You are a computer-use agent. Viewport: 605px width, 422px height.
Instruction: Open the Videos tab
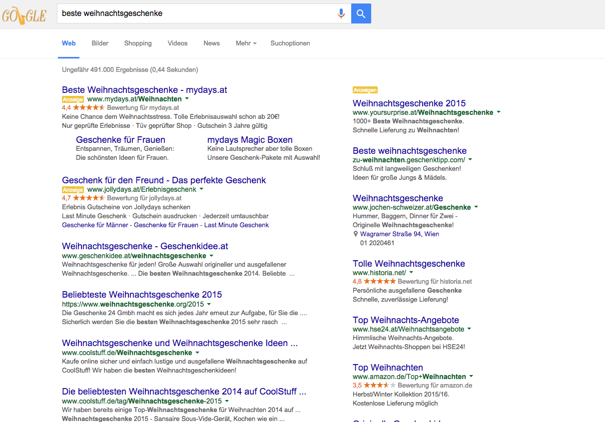tap(177, 43)
